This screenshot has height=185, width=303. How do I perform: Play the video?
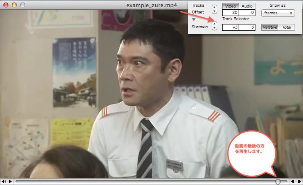11,182
